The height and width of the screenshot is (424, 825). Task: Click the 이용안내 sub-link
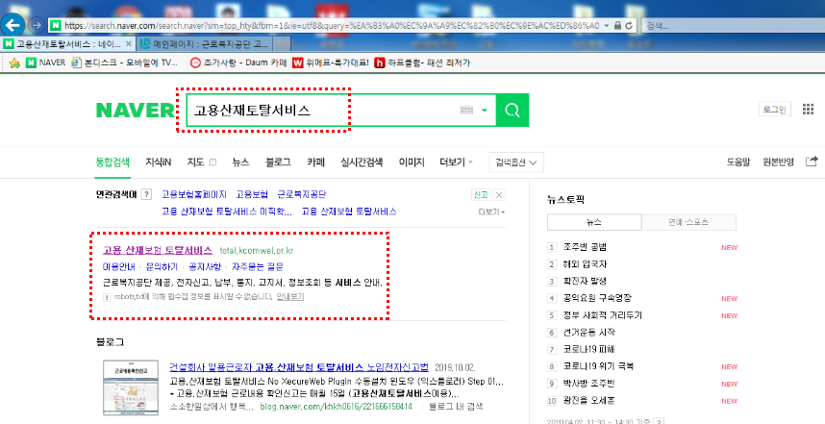point(119,266)
